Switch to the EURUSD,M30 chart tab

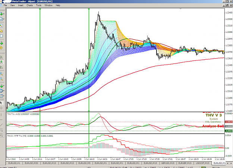coord(32,163)
